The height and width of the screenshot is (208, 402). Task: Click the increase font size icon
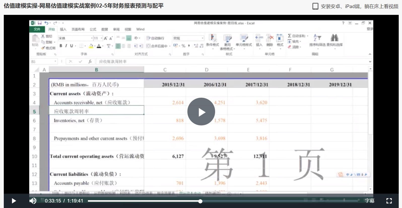[106, 38]
